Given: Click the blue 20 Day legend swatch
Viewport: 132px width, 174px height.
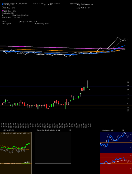Looking at the screenshot, I should [x=3, y=4].
